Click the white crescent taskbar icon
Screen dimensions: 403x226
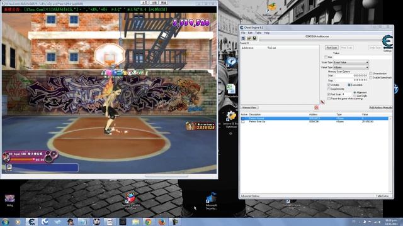(45, 222)
